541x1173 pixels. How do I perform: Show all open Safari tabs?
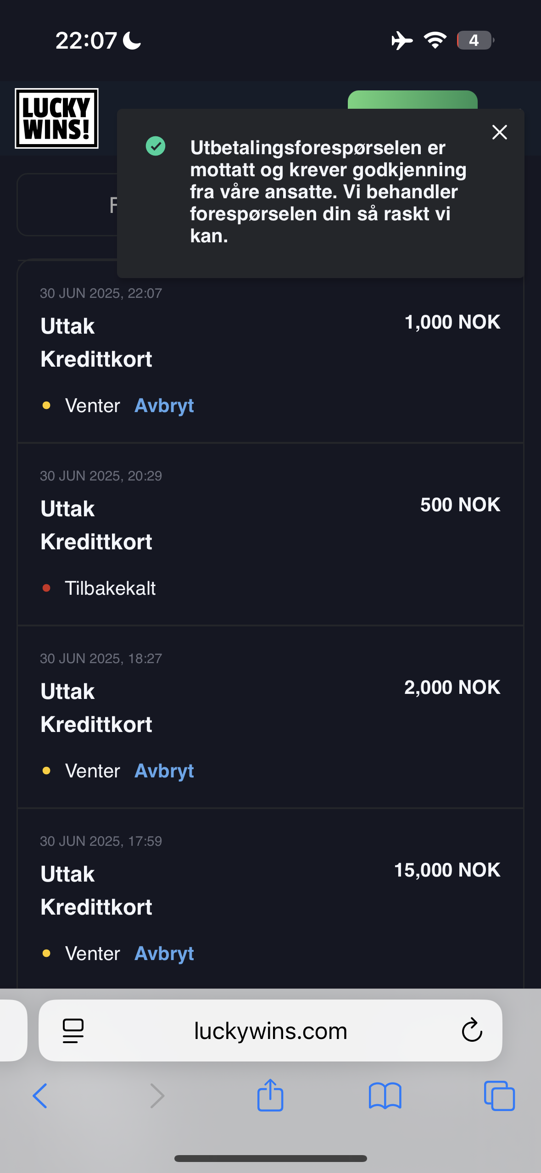click(x=499, y=1096)
